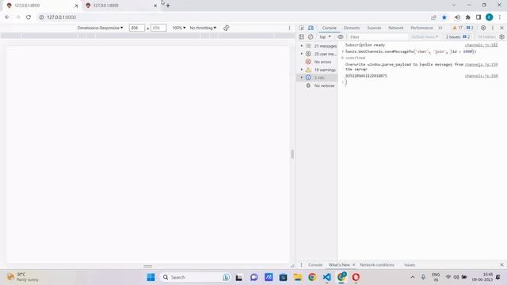This screenshot has height=285, width=507.
Task: Click the viewport width input field
Action: pyautogui.click(x=136, y=28)
